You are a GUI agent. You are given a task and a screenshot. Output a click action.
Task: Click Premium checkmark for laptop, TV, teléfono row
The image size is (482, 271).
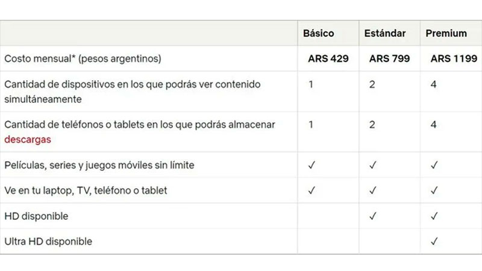pyautogui.click(x=434, y=190)
